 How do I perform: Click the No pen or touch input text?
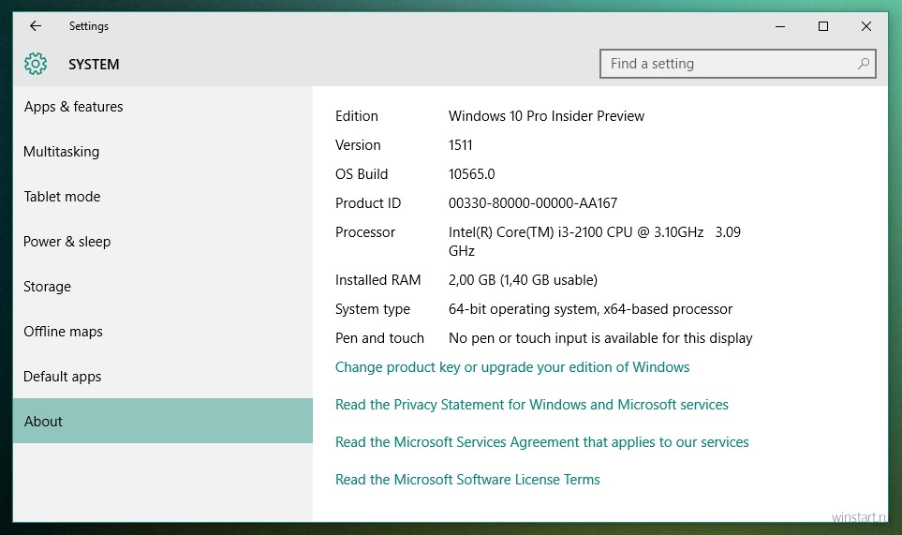tap(600, 338)
